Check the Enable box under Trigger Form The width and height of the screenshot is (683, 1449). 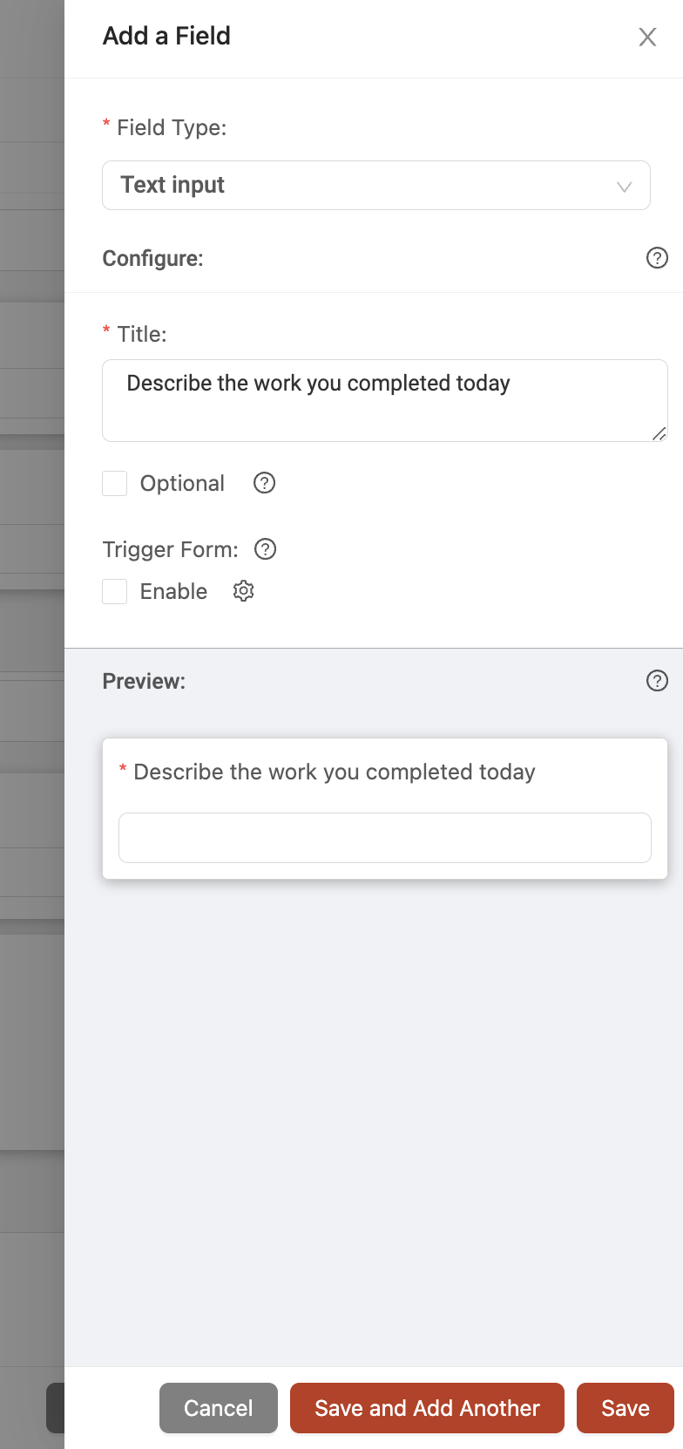click(x=115, y=591)
